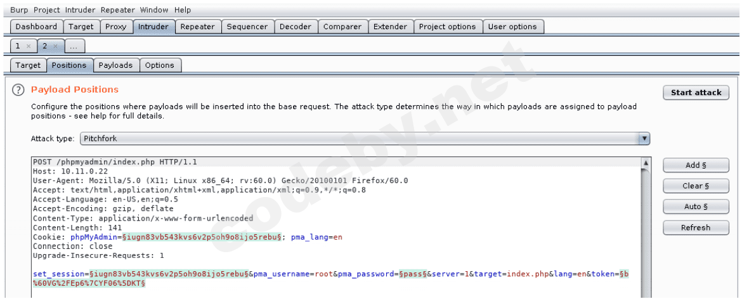742x306 pixels.
Task: Click the set_session payload value
Action: point(169,274)
